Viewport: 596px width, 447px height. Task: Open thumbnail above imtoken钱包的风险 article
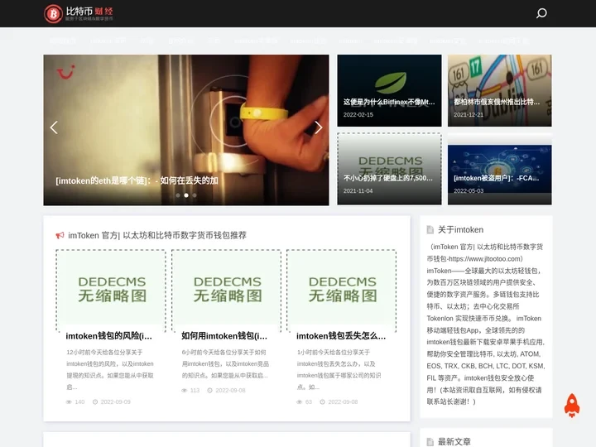coord(111,291)
